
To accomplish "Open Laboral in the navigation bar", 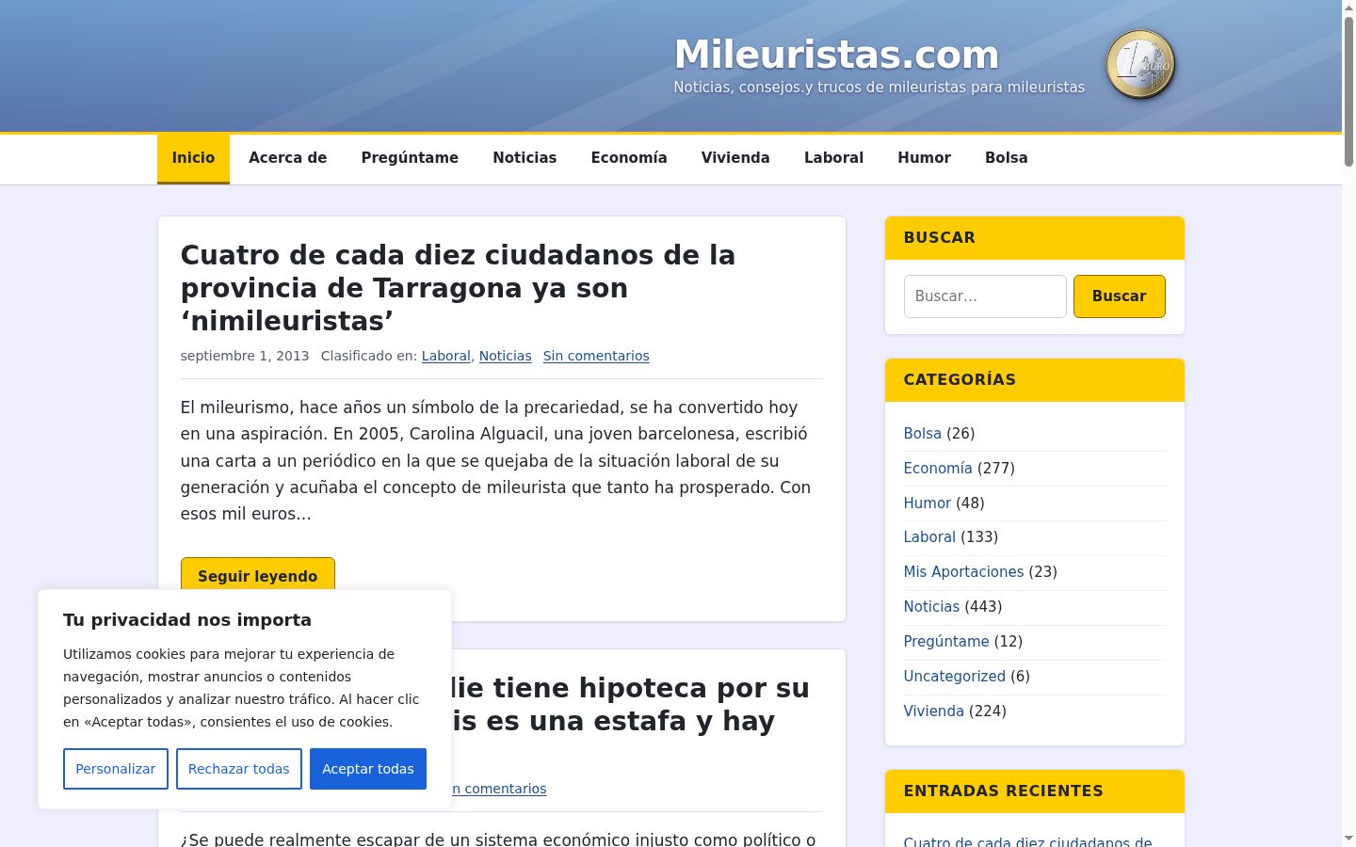I will tap(833, 158).
